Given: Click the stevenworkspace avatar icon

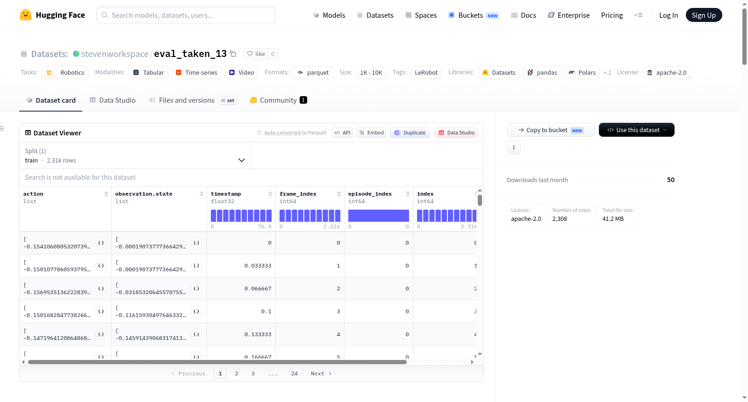Looking at the screenshot, I should 76,54.
